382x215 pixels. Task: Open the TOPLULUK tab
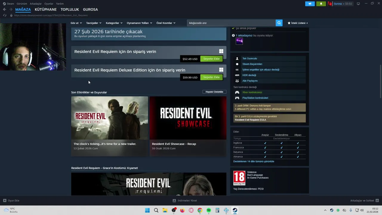pos(70,10)
